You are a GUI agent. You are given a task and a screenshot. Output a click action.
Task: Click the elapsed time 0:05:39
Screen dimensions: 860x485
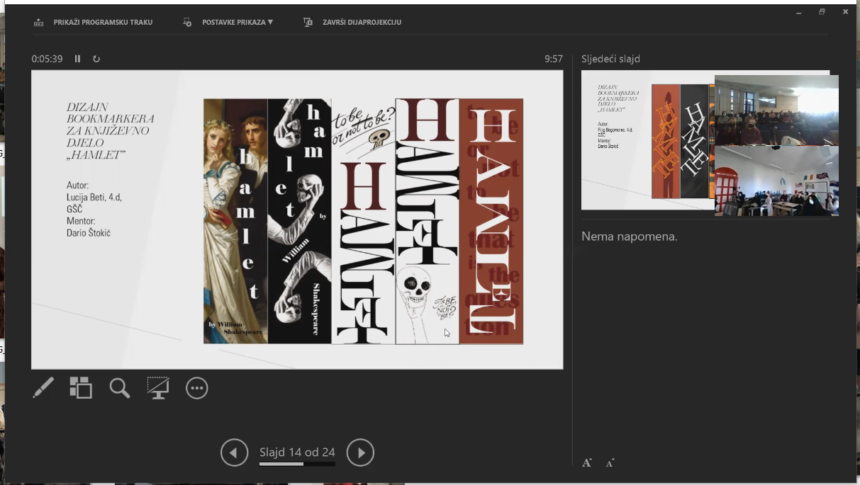(47, 59)
